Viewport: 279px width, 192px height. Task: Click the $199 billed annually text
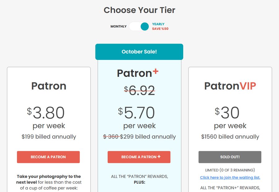pyautogui.click(x=49, y=136)
